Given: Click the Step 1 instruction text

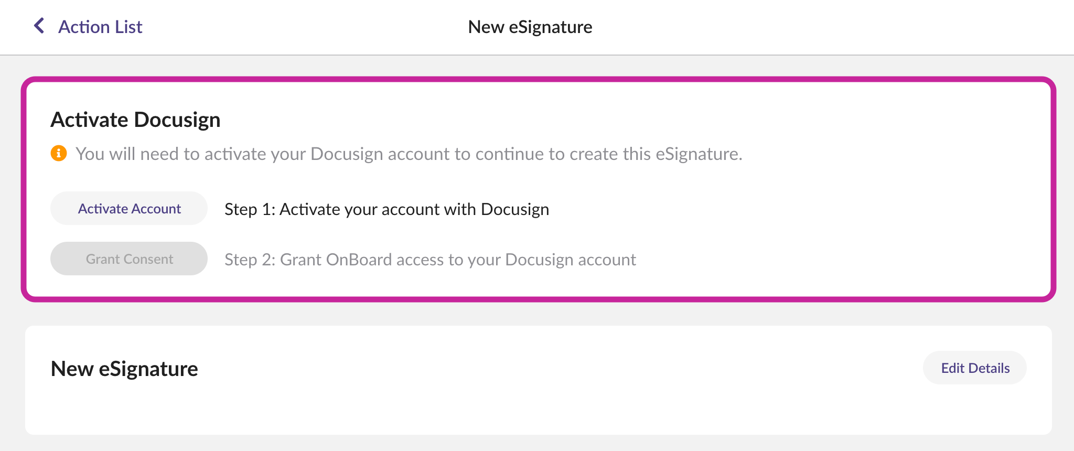Looking at the screenshot, I should 386,209.
